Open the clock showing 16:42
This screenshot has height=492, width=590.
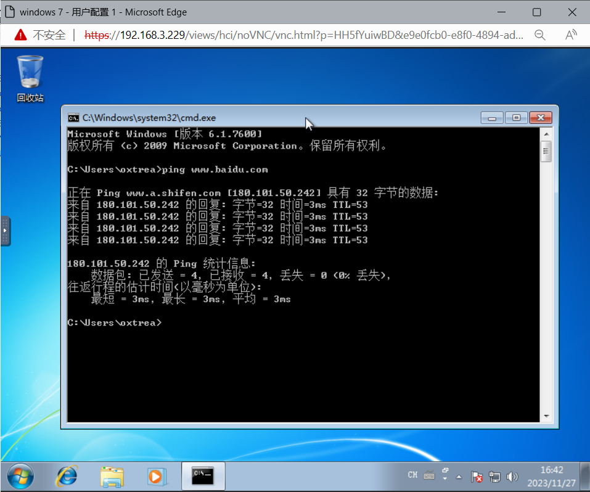coord(552,477)
